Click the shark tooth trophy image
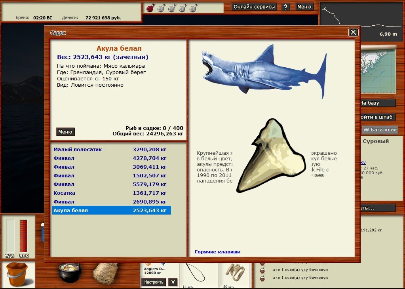The width and height of the screenshot is (405, 289). point(271,156)
